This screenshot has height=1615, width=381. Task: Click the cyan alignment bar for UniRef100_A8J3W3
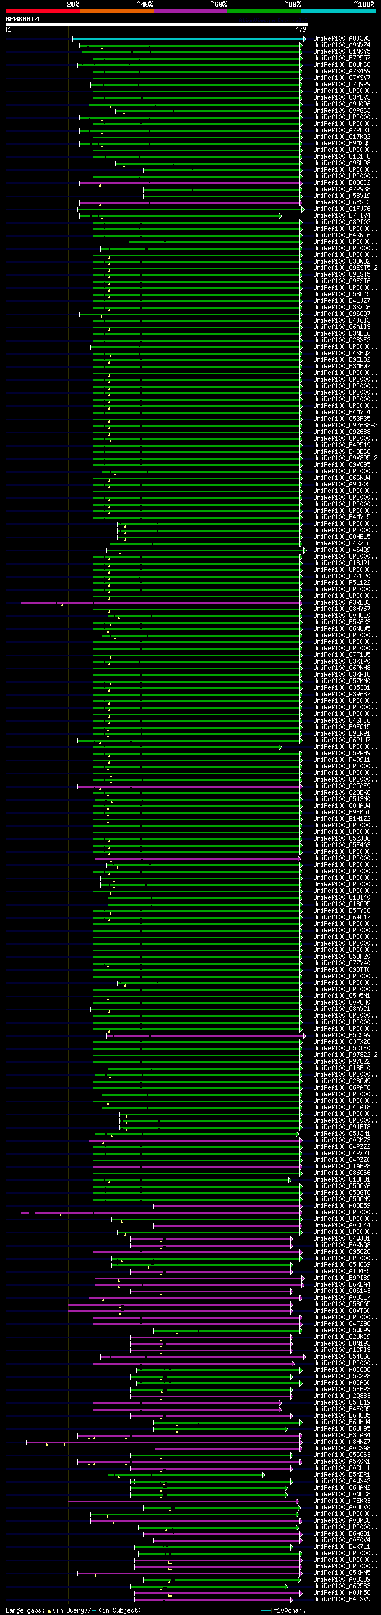click(188, 39)
